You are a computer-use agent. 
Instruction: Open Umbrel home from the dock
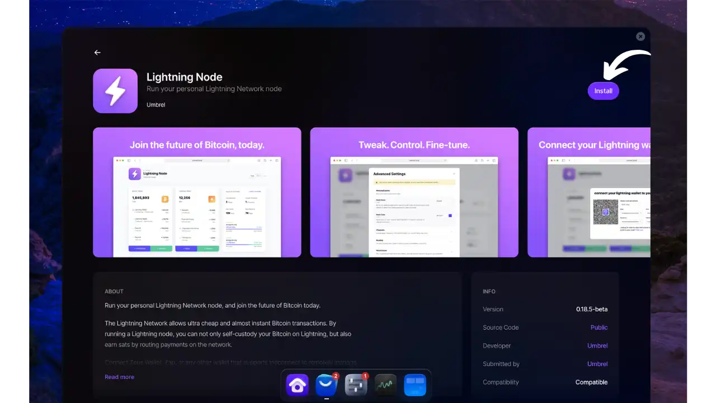click(x=297, y=385)
